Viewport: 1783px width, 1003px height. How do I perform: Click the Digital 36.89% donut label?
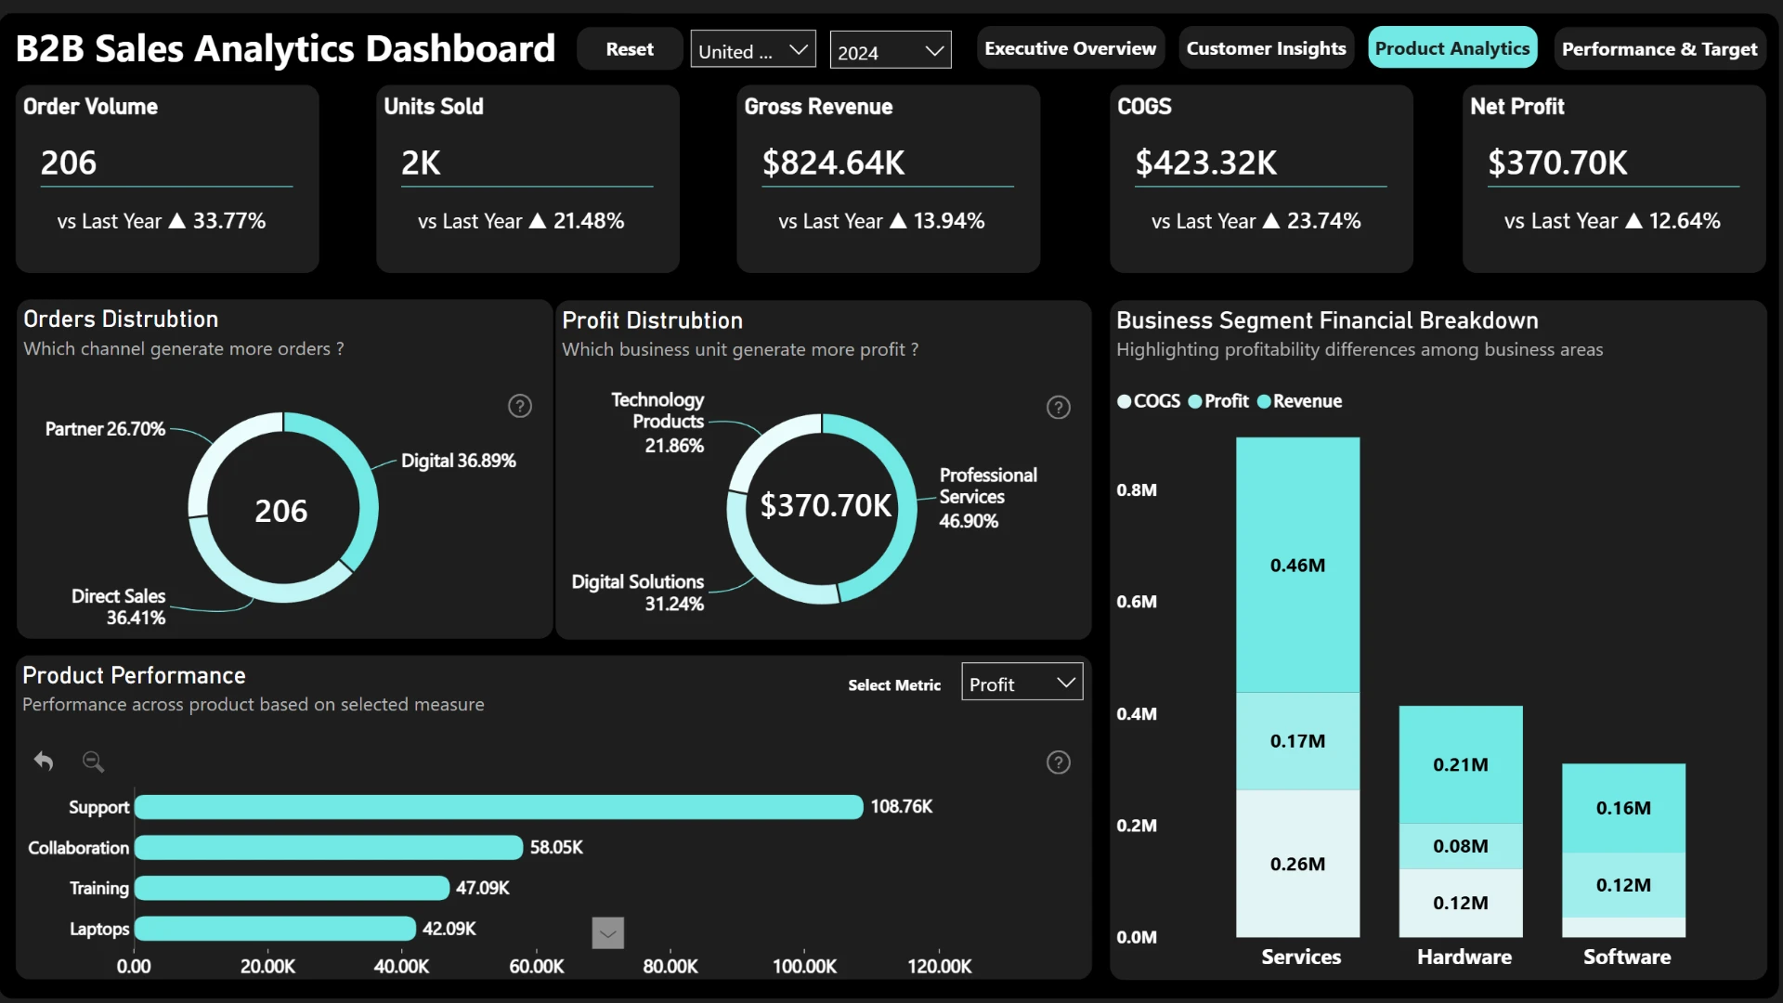[x=458, y=461]
